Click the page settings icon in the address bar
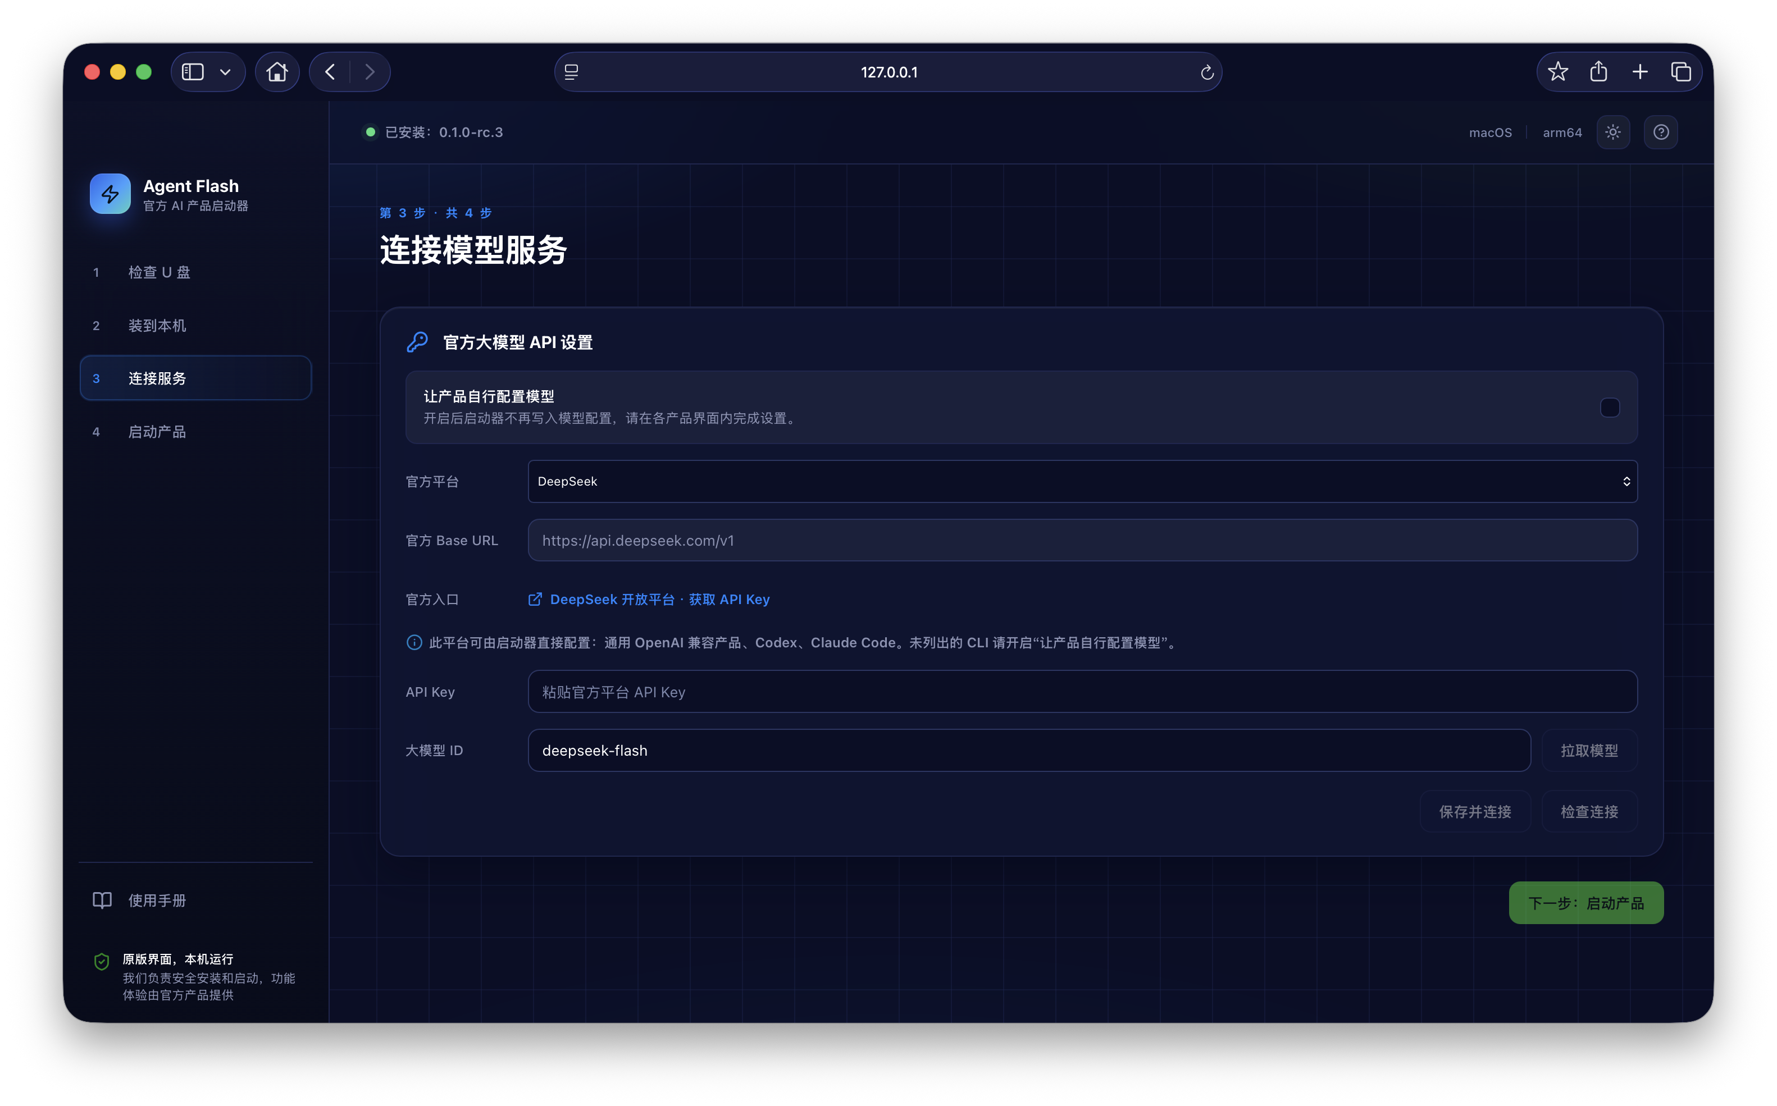1777x1106 pixels. coord(571,72)
